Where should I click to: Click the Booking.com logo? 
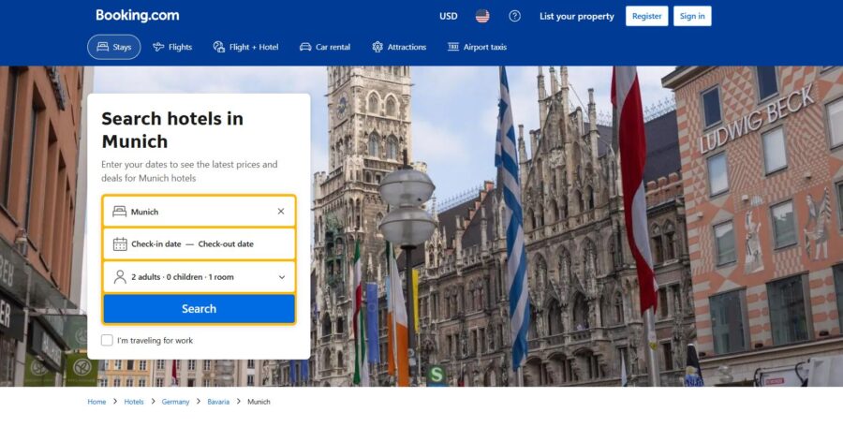pos(137,16)
